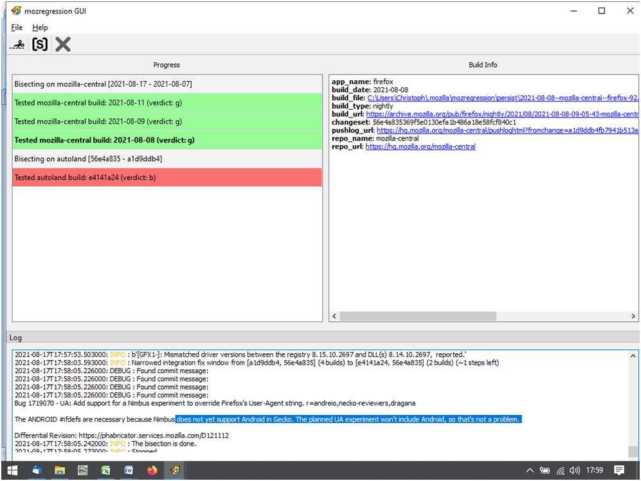Click the Build Info scroll right arrow
Viewport: 641px width, 481px height.
click(633, 317)
